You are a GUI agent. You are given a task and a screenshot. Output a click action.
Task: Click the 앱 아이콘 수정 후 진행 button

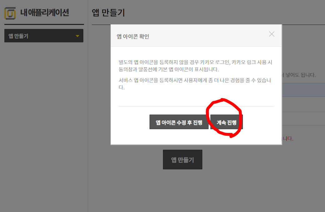pyautogui.click(x=179, y=122)
